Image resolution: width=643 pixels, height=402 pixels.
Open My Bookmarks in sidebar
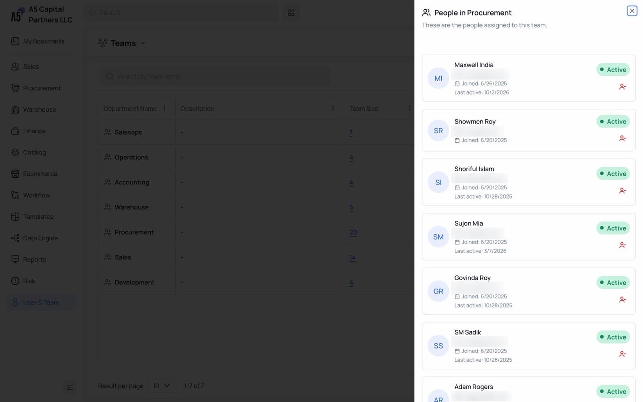click(40, 41)
